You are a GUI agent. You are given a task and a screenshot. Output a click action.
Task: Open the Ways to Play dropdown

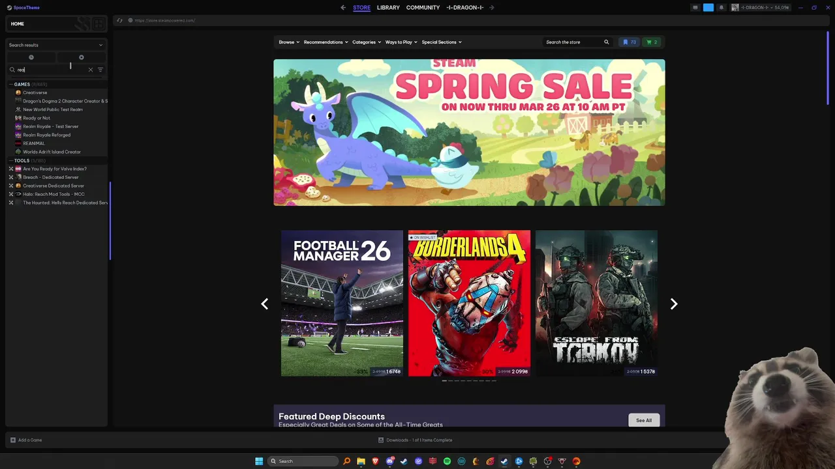[x=401, y=42]
